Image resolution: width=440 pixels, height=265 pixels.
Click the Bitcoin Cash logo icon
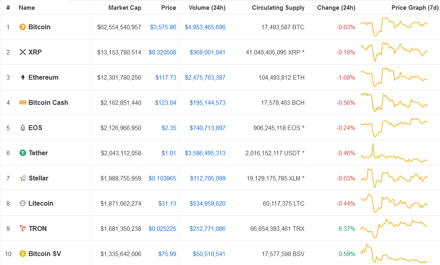click(23, 102)
